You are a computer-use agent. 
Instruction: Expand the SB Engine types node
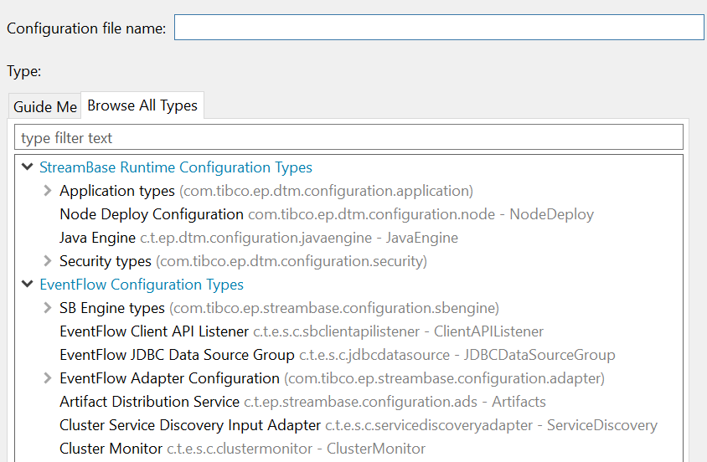pyautogui.click(x=48, y=308)
